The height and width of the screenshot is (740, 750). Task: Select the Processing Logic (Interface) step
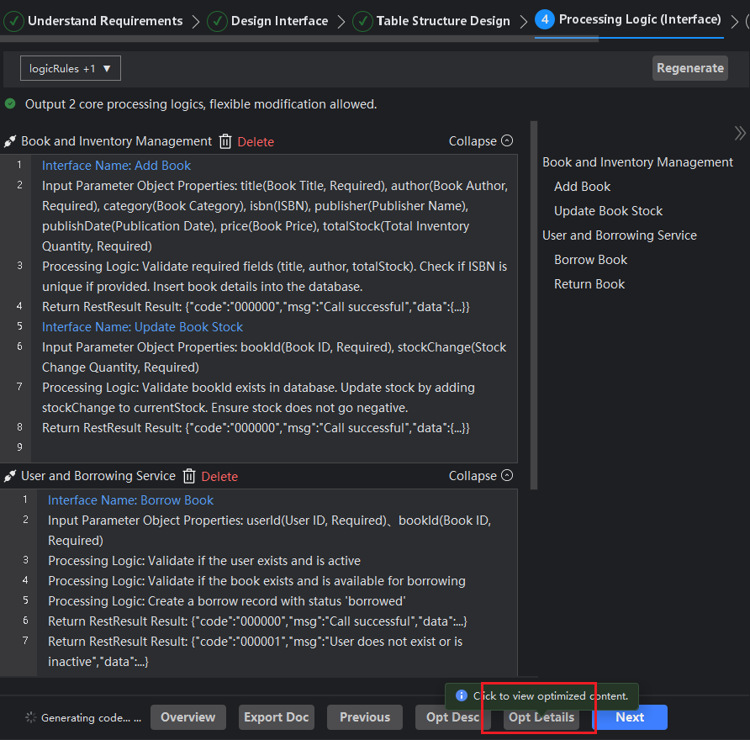pos(639,19)
